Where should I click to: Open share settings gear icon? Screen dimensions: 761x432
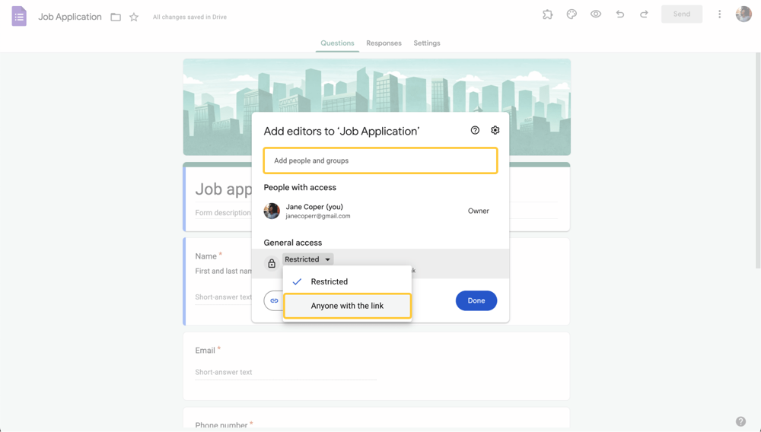pyautogui.click(x=495, y=131)
